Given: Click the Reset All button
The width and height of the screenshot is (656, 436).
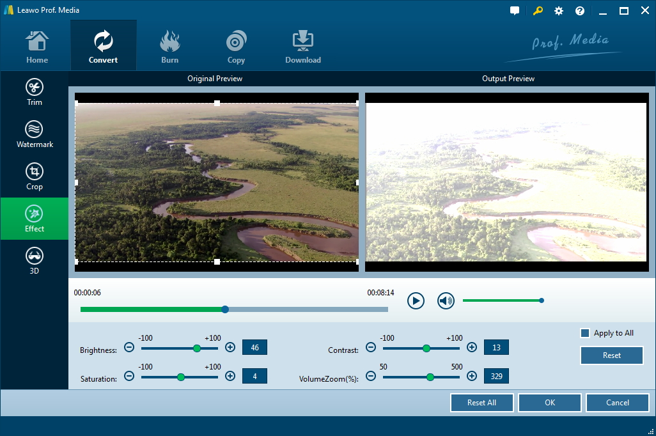Looking at the screenshot, I should coord(482,403).
